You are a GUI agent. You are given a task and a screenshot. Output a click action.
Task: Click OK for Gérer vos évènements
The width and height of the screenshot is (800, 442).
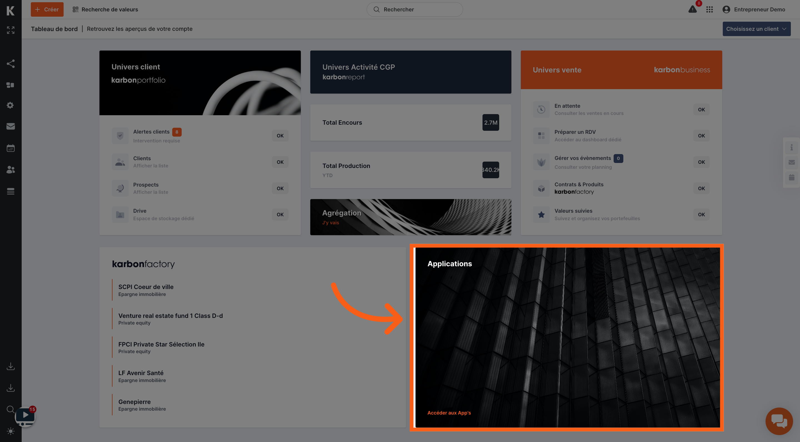702,162
